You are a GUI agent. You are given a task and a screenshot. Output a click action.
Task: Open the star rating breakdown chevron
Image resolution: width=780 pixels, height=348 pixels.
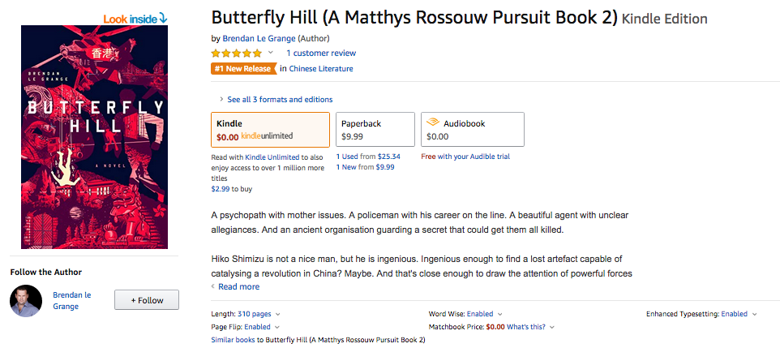271,53
